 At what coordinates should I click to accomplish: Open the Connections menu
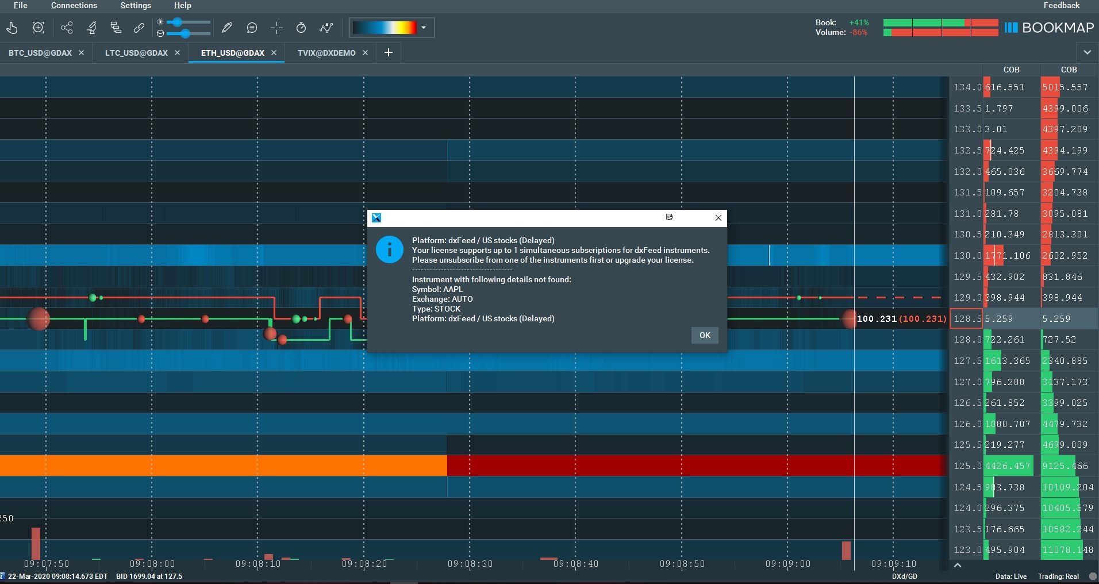tap(74, 5)
